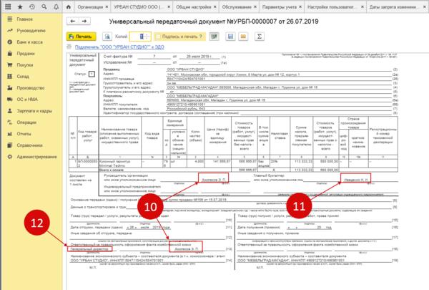
Task: Open Руководителю section in sidebar
Action: pos(31,30)
